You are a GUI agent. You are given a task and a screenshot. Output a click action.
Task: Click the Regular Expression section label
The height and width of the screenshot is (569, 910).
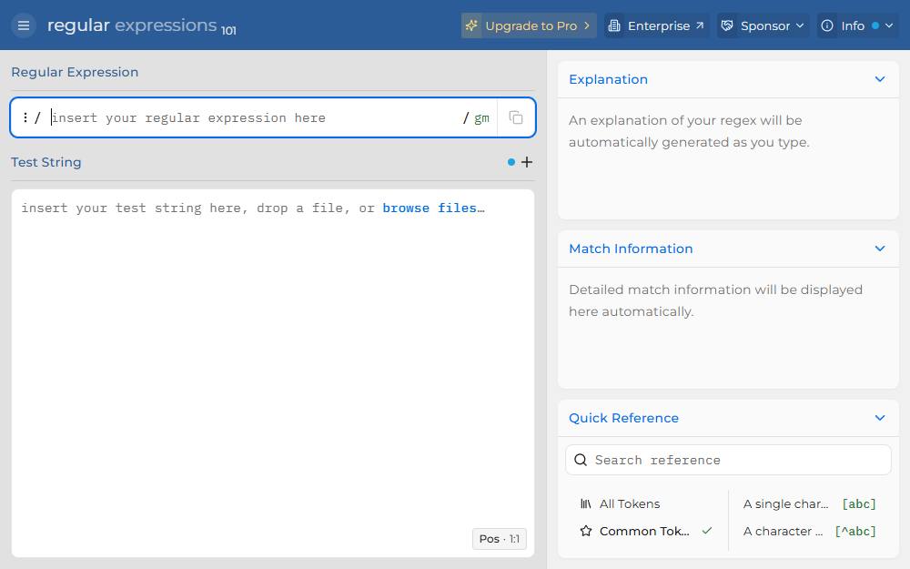[75, 72]
